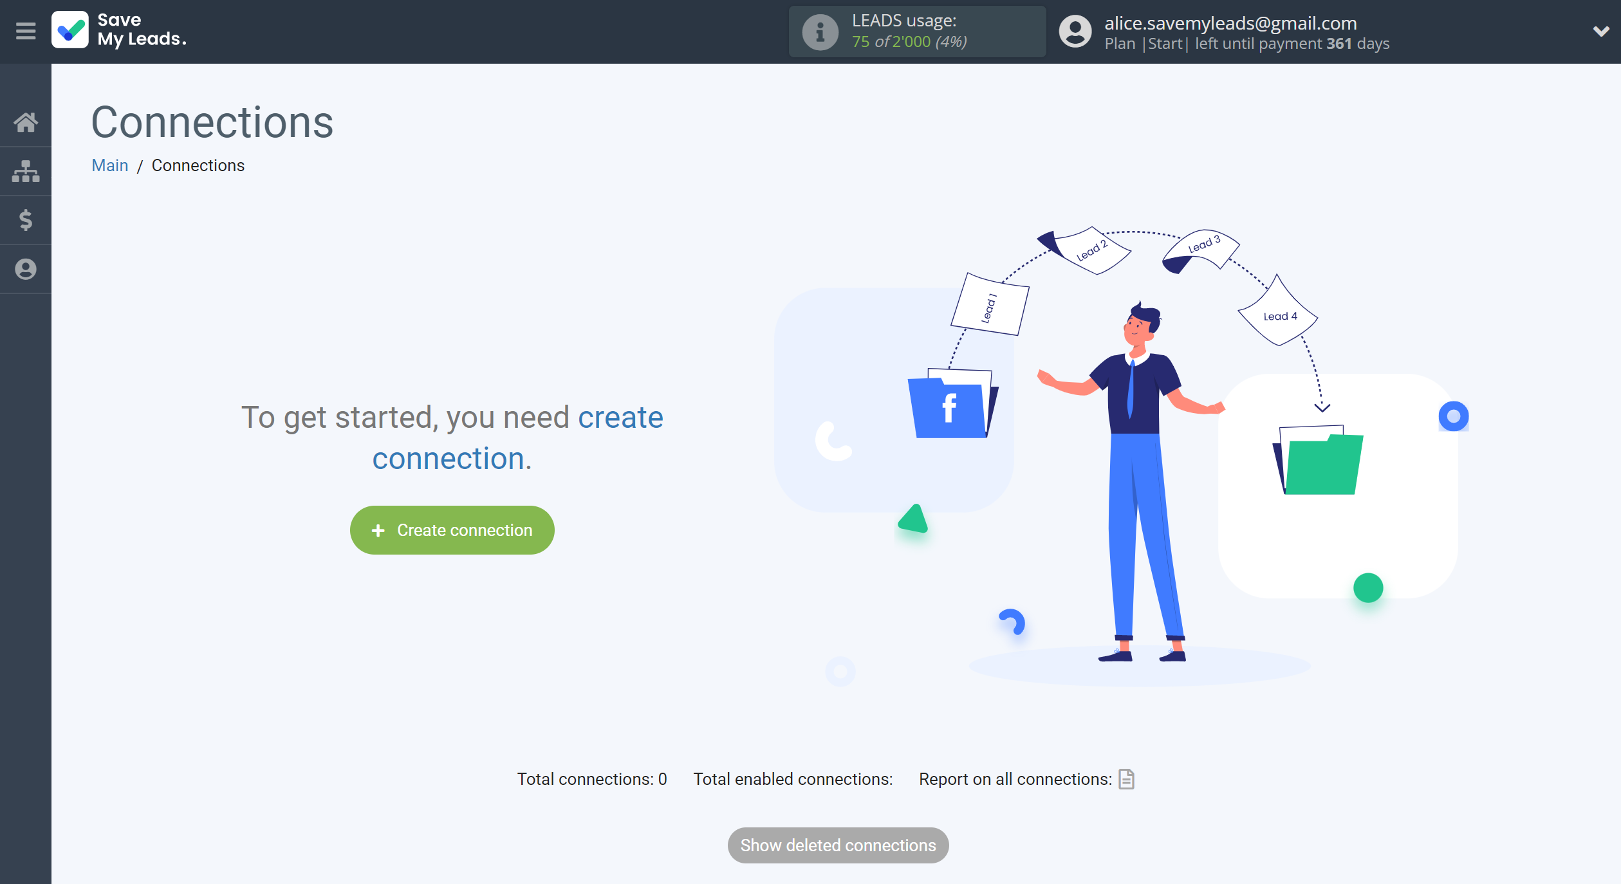Viewport: 1621px width, 884px height.
Task: Click the Show deleted connections button
Action: click(x=836, y=845)
